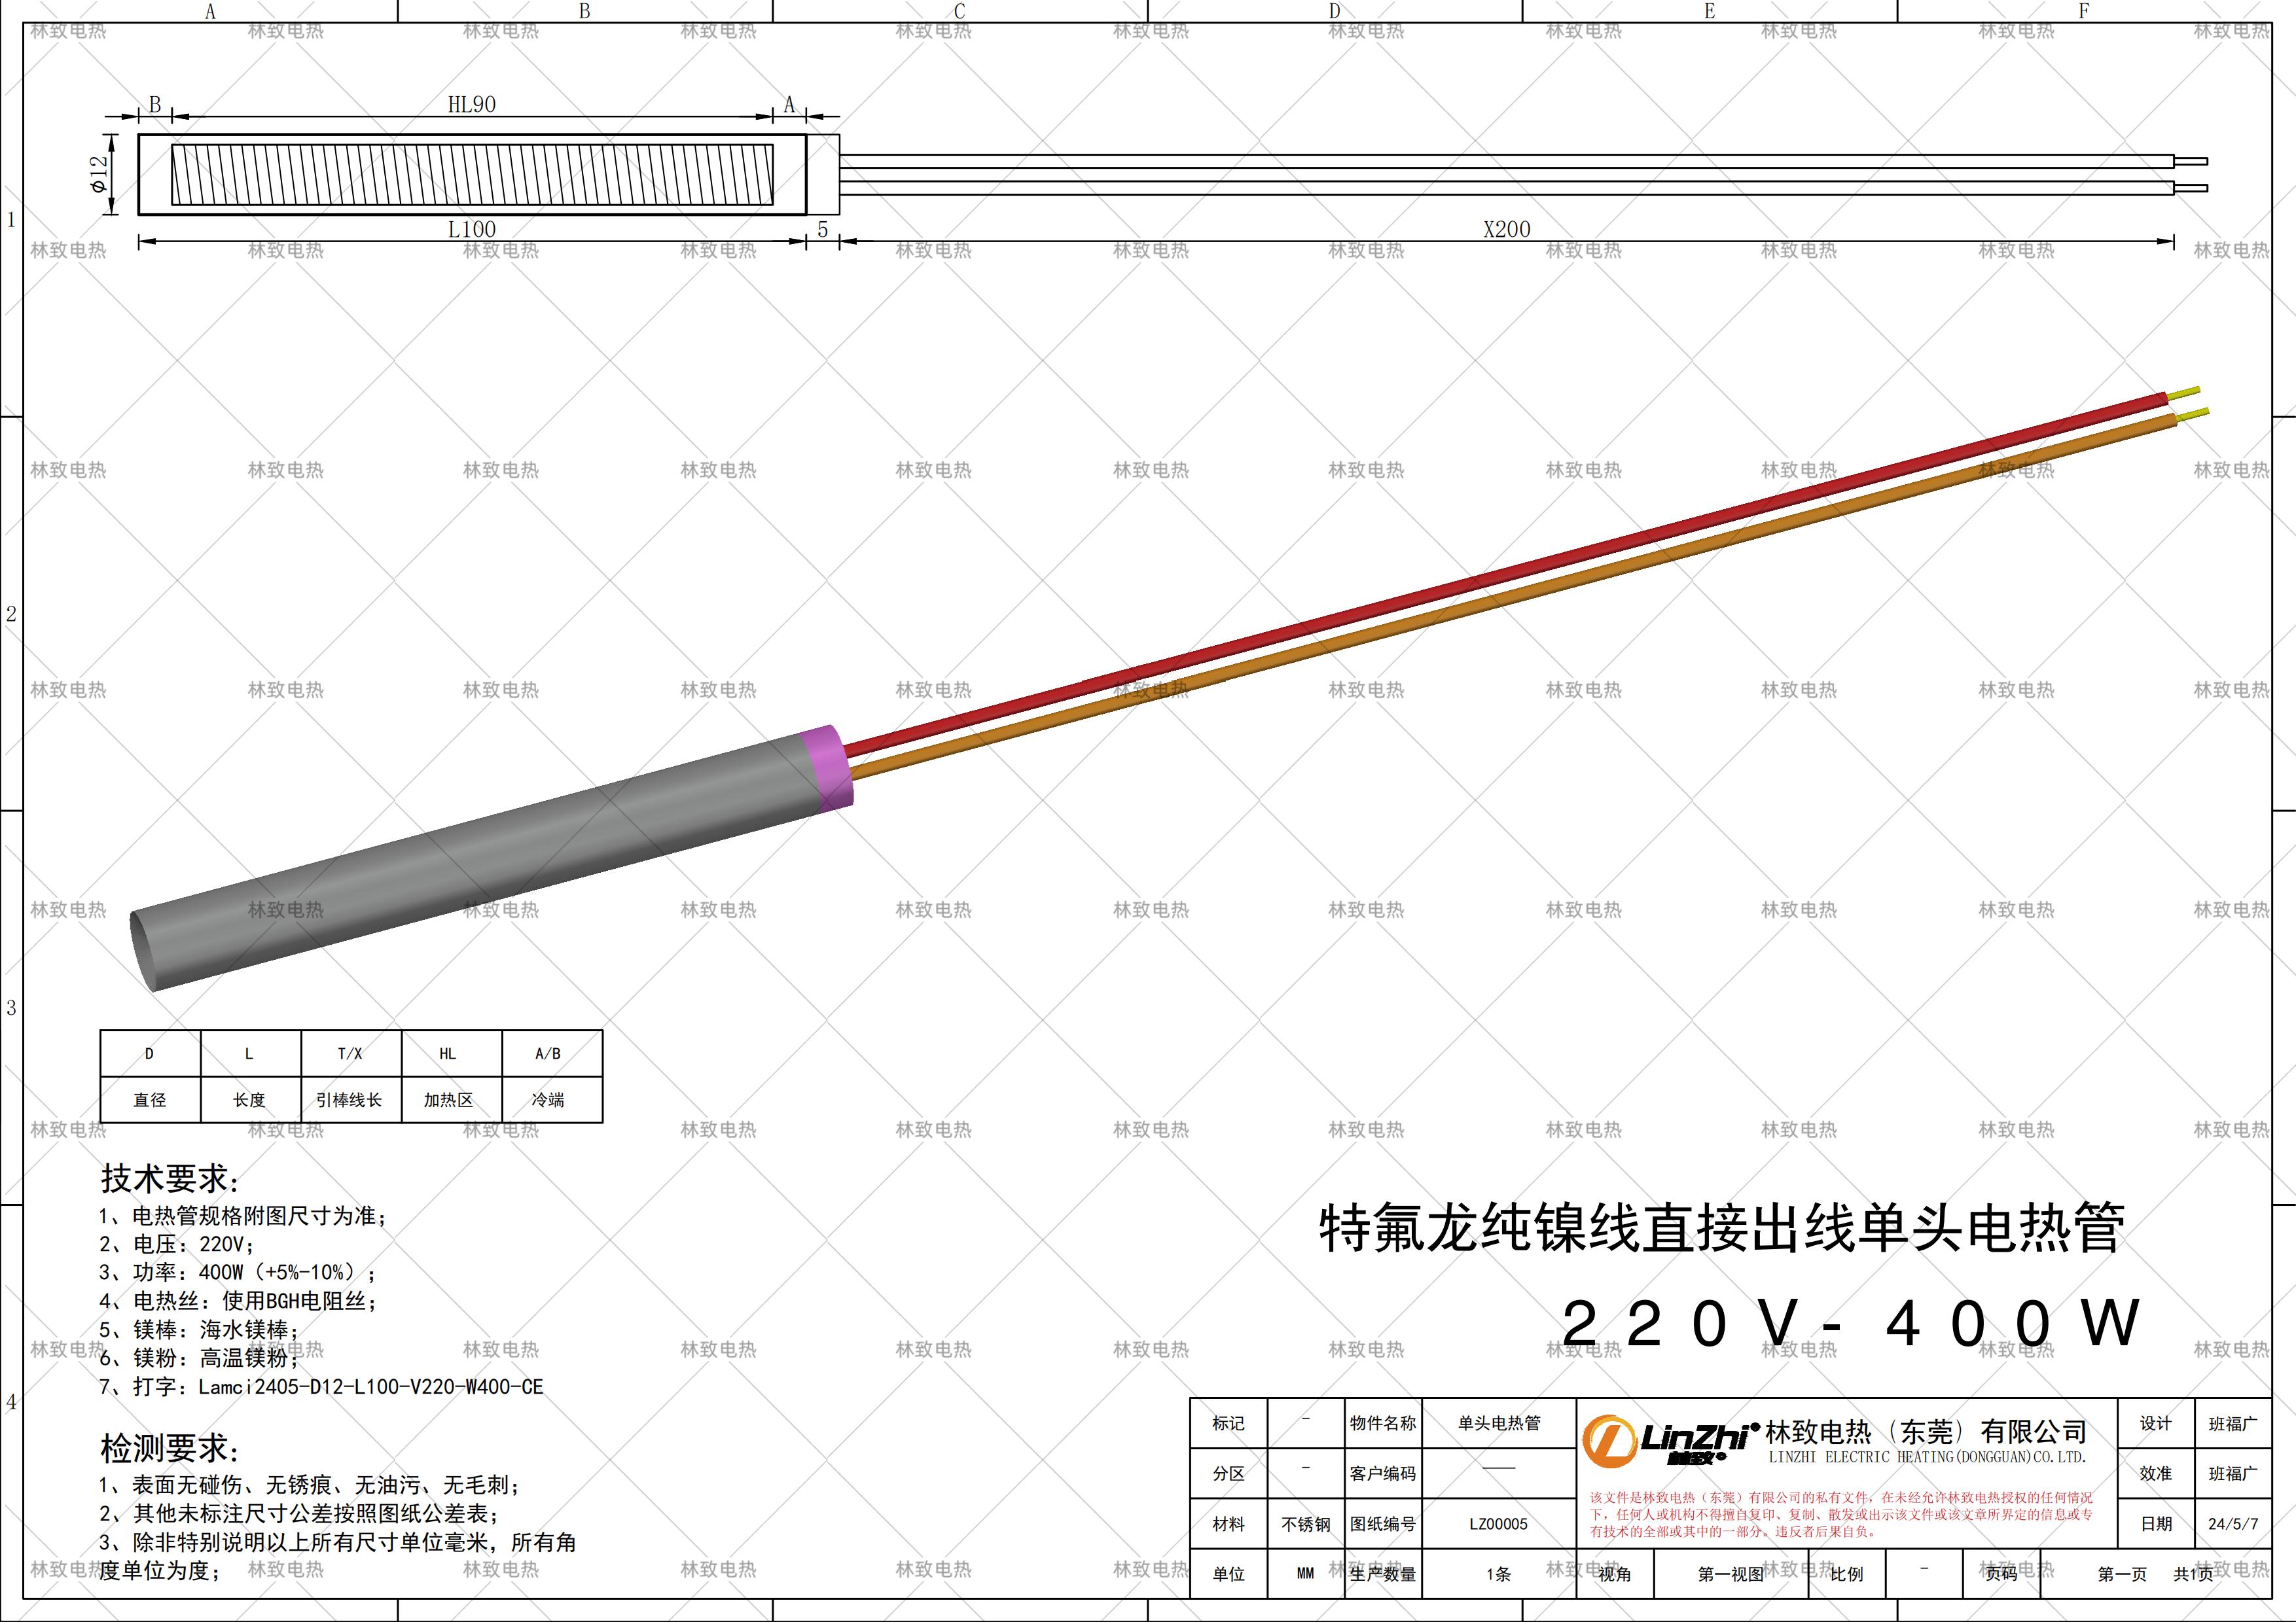This screenshot has width=2296, height=1622.
Task: Click the date 24/5/7 cell
Action: [x=2233, y=1524]
